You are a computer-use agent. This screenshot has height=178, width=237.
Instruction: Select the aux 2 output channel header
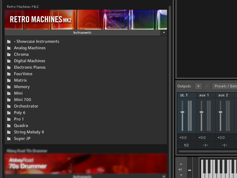225,95
